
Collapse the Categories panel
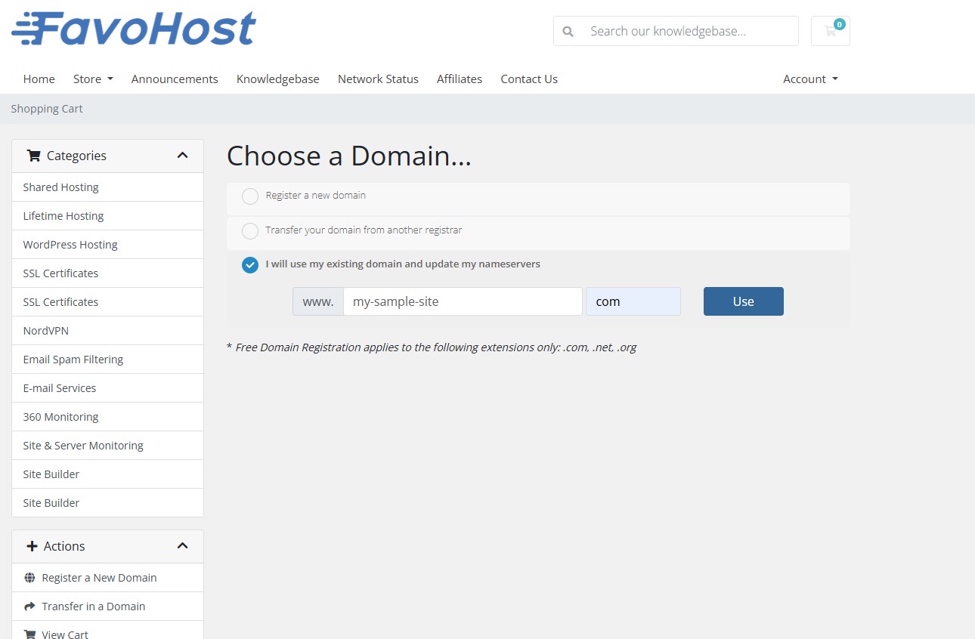point(182,155)
